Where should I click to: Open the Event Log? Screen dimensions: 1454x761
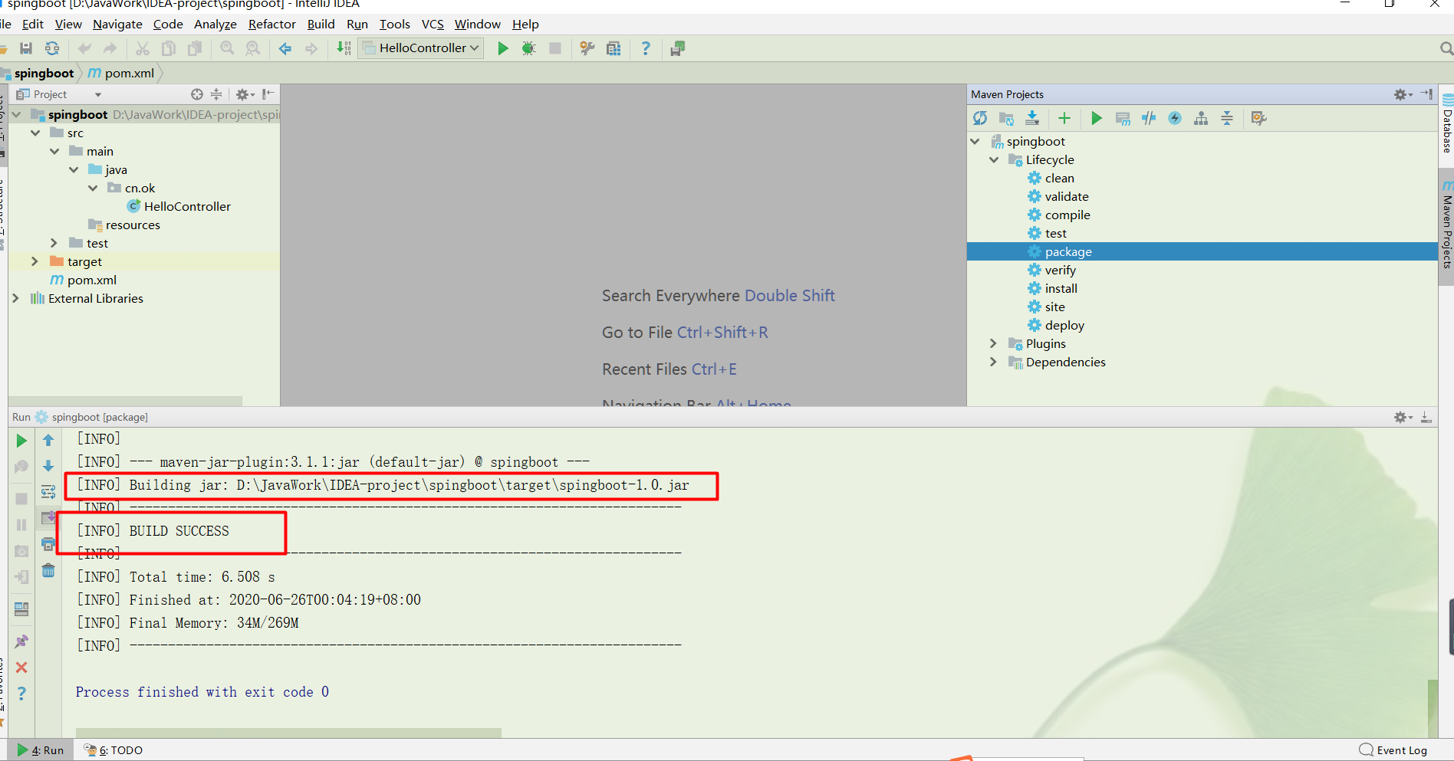pyautogui.click(x=1393, y=750)
